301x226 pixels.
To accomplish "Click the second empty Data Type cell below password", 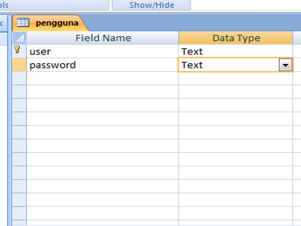I will pyautogui.click(x=235, y=92).
